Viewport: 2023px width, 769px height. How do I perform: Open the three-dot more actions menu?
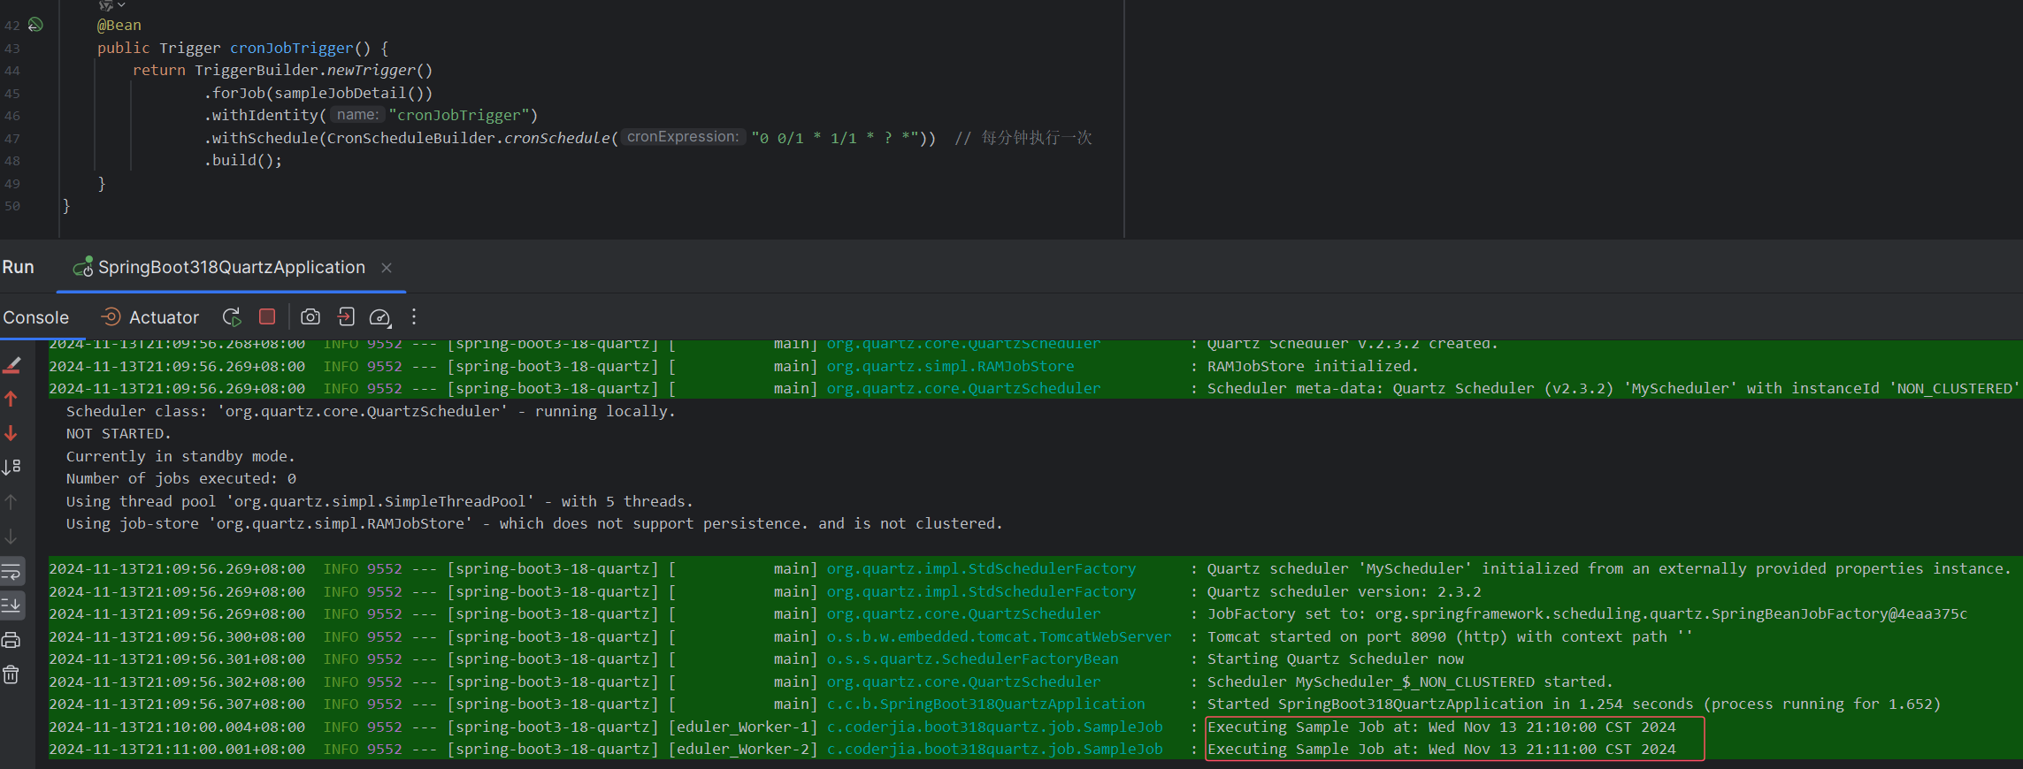(x=414, y=316)
